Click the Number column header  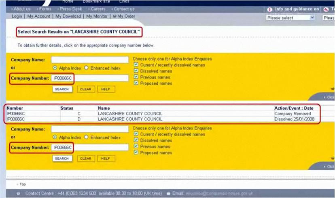pyautogui.click(x=15, y=108)
